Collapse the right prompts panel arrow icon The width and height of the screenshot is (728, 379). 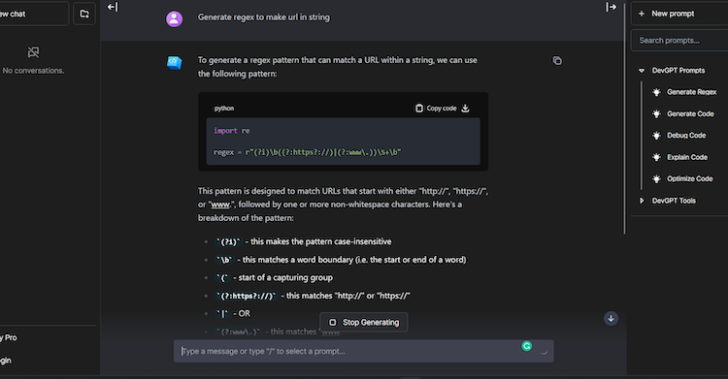tap(611, 7)
